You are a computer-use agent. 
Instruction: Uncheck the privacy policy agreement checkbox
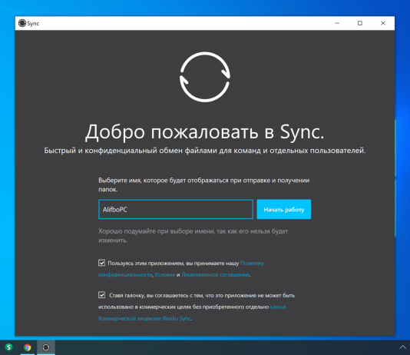click(x=101, y=263)
